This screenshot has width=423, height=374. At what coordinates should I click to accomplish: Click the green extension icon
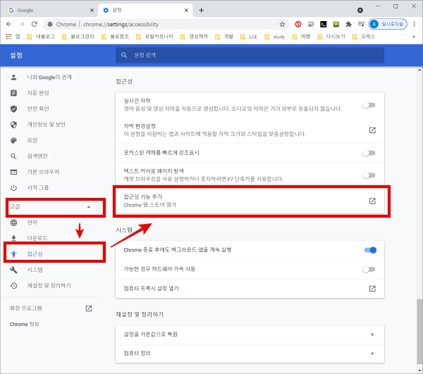tap(336, 24)
